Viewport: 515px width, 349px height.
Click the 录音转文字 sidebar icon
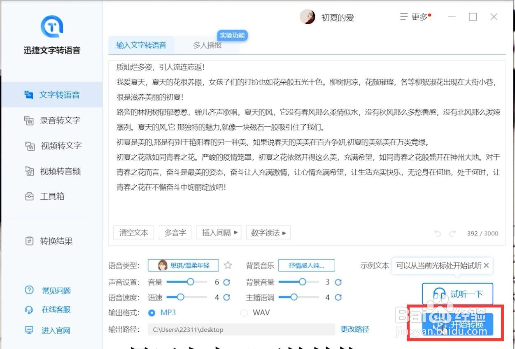(29, 120)
